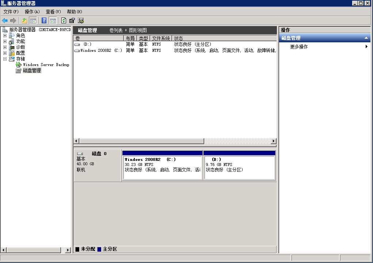Open the 查看(V) menu
This screenshot has width=373, height=263.
point(53,12)
